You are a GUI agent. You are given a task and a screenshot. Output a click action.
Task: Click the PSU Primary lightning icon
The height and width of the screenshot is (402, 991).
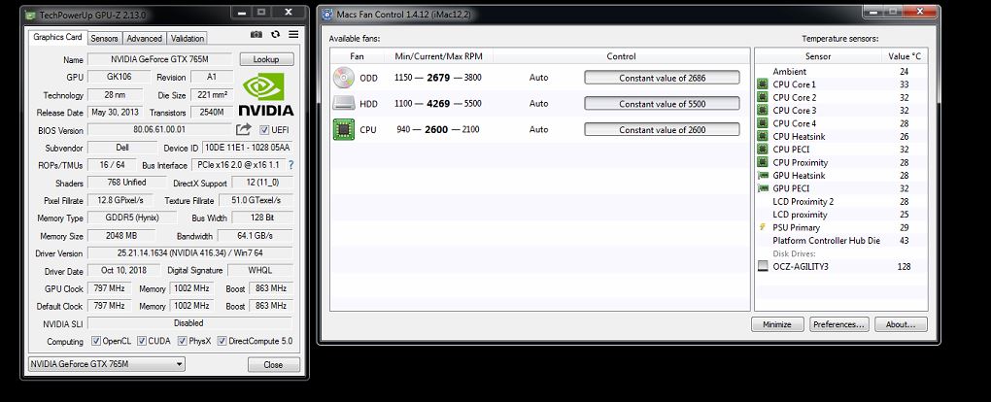pos(763,227)
